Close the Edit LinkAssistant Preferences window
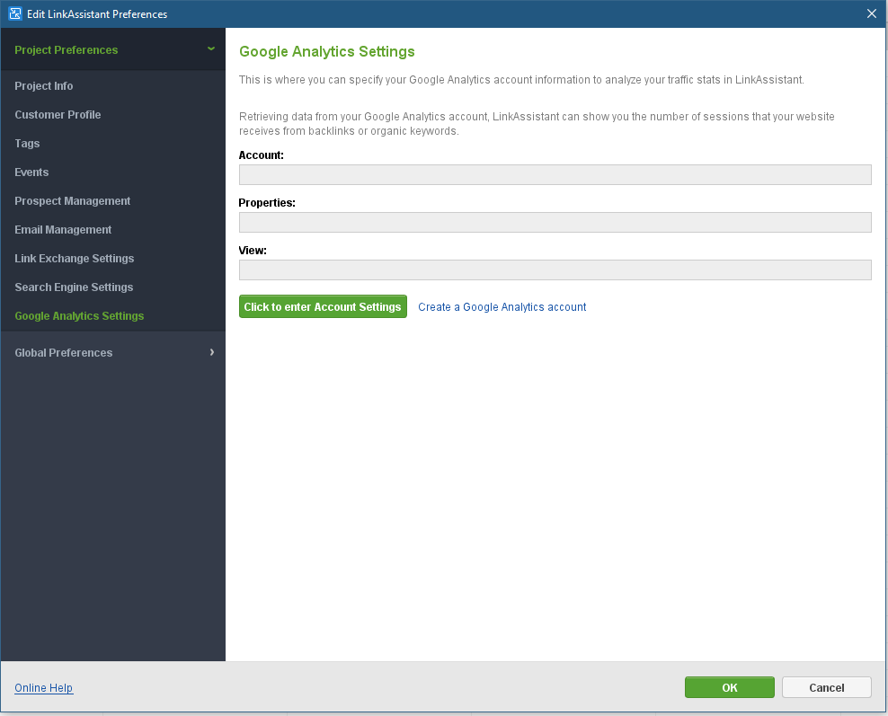The height and width of the screenshot is (716, 888). 872,13
